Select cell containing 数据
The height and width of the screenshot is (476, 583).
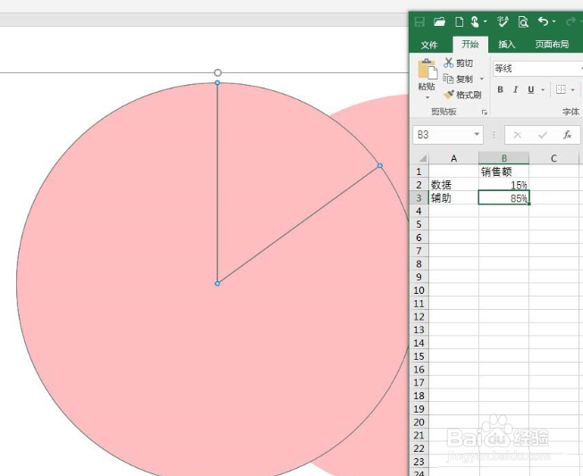(x=453, y=185)
